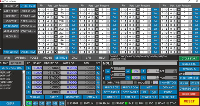Home the Z axis with its REF icon
This screenshot has width=200, height=106.
pyautogui.click(x=98, y=78)
